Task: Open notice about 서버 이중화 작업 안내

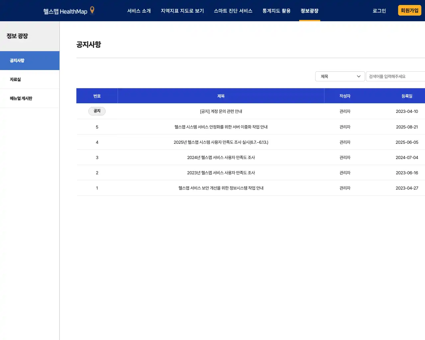Action: [221, 127]
